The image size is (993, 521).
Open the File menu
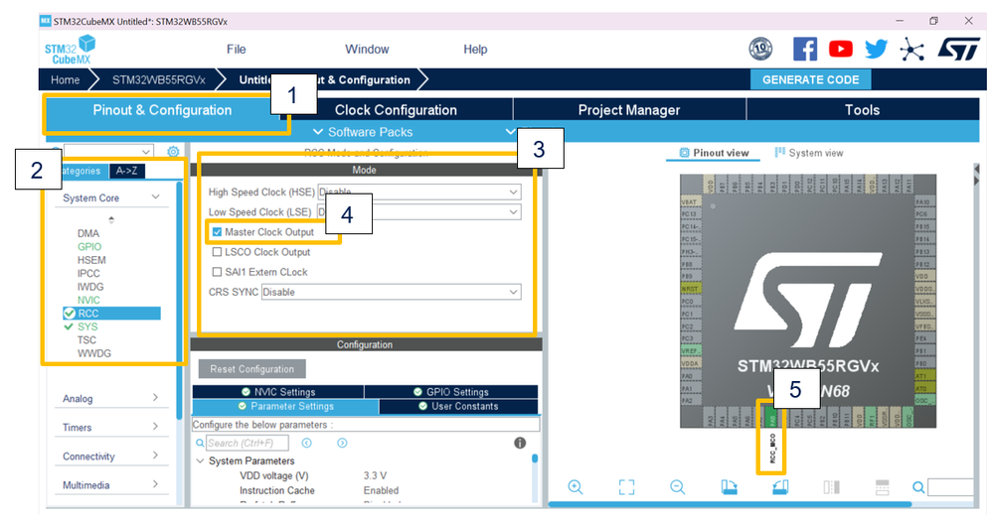pyautogui.click(x=237, y=50)
